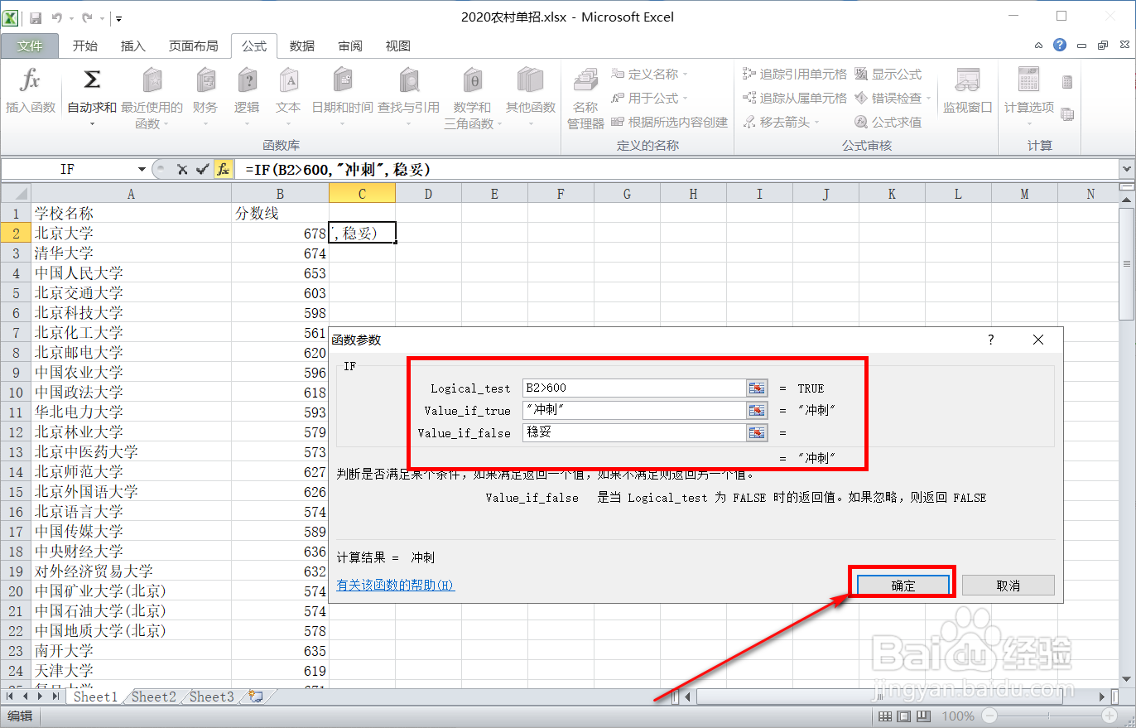Viewport: 1136px width, 728px height.
Task: Click collapse button beside Value_if_true field
Action: [757, 410]
